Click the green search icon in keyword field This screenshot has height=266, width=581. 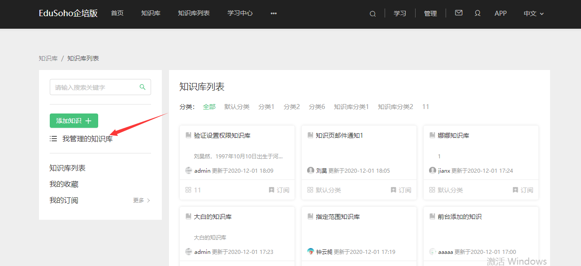143,87
